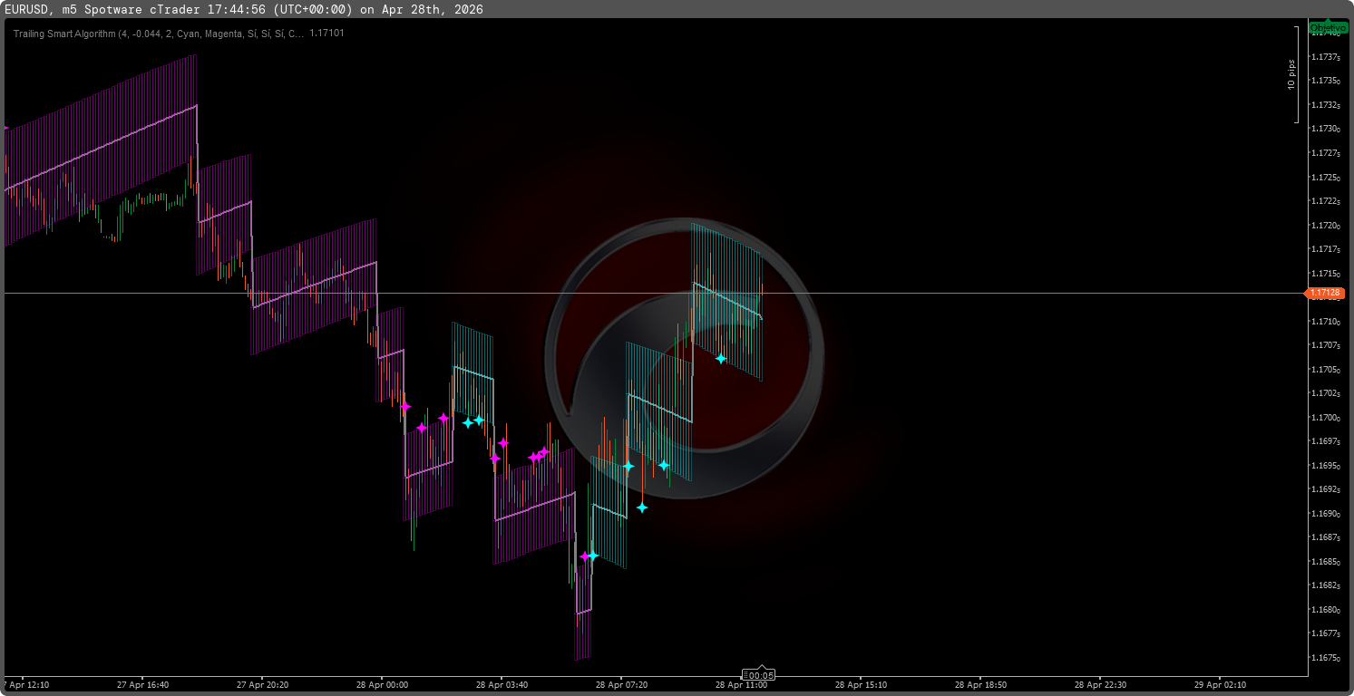1354x696 pixels.
Task: Select the green Objetivo target marker
Action: 1330,27
